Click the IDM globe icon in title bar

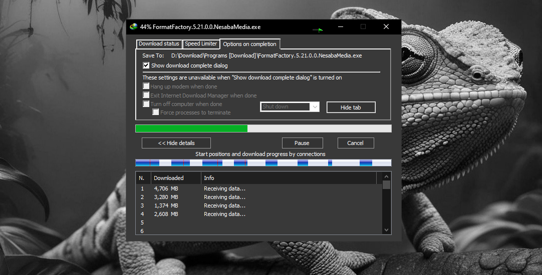133,26
